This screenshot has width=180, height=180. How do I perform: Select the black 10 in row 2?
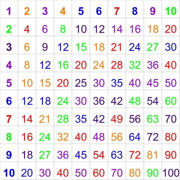81,29
